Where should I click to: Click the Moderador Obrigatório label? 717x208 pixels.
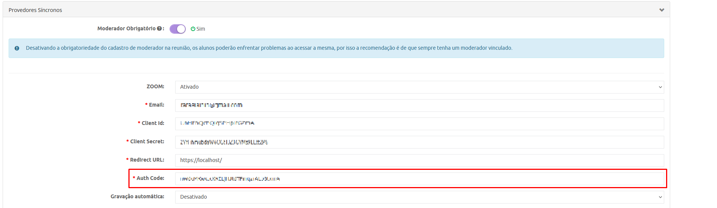tap(126, 28)
